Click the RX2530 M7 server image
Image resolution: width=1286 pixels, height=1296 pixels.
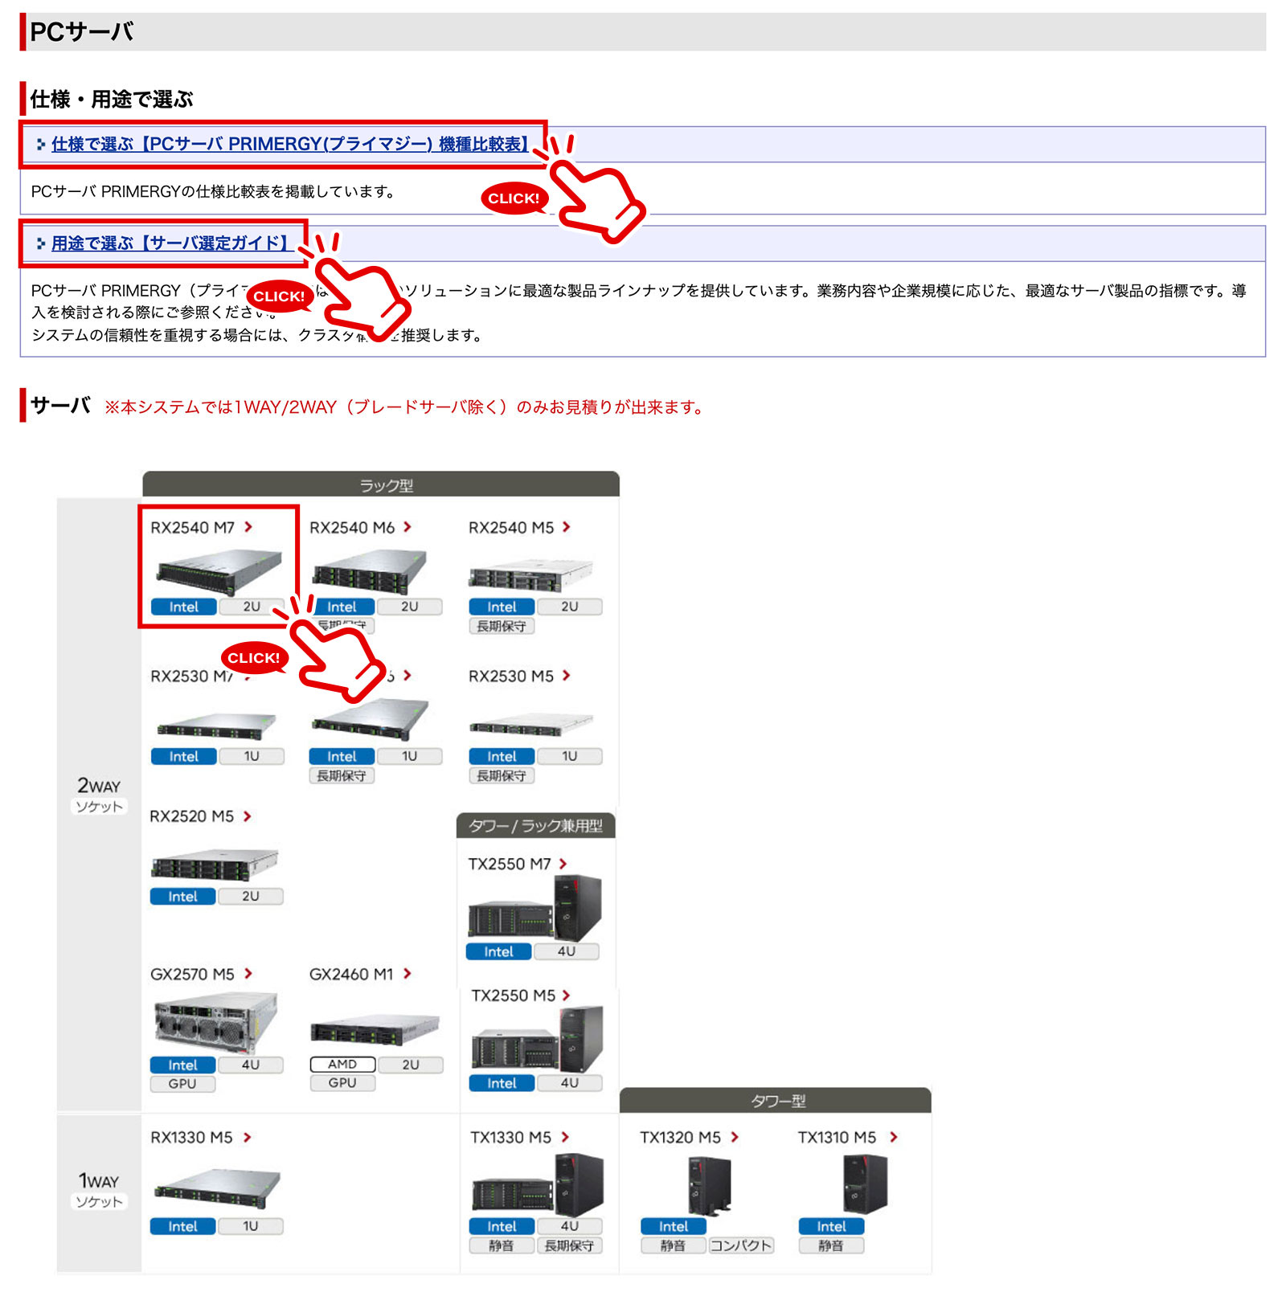pos(217,726)
